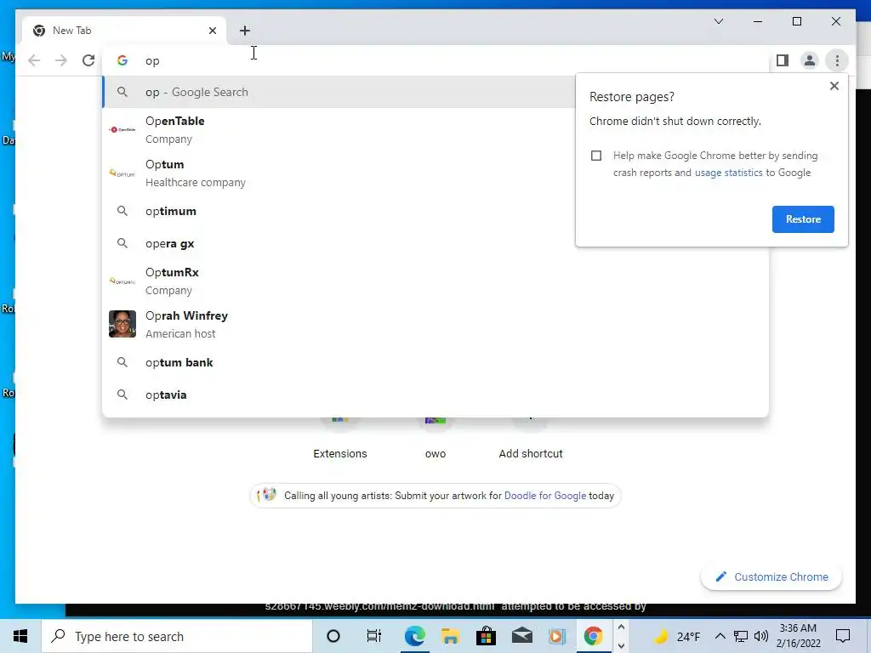Screen dimensions: 871x653
Task: Open Cortana circle icon on taskbar
Action: (x=333, y=636)
